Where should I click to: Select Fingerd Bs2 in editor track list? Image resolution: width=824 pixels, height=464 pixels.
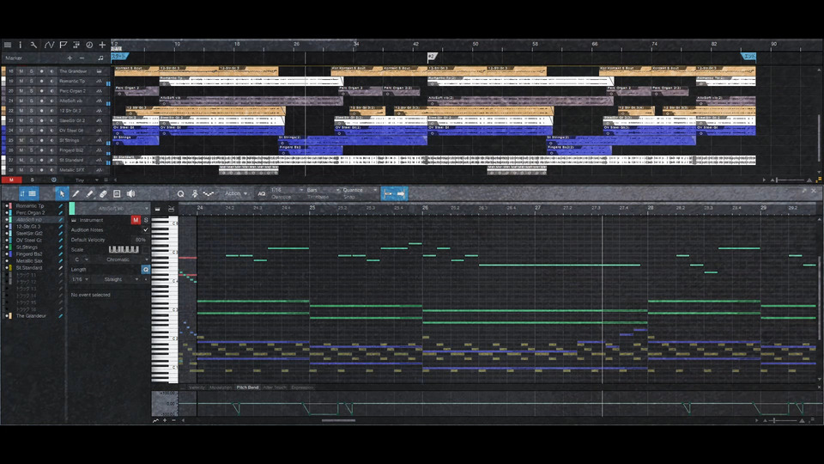(x=29, y=253)
